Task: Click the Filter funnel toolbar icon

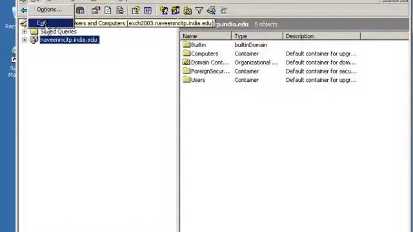Action: pos(199,10)
